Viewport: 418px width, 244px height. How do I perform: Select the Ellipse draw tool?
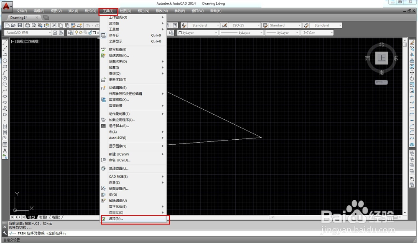5,96
